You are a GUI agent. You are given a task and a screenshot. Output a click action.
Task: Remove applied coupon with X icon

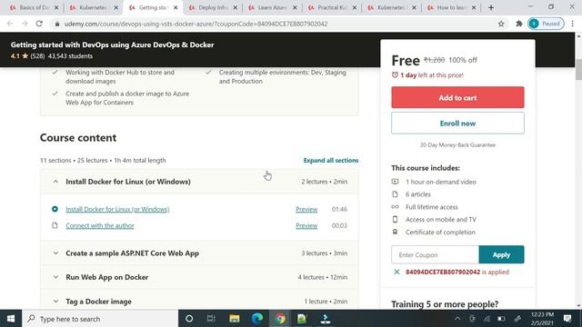coord(396,272)
